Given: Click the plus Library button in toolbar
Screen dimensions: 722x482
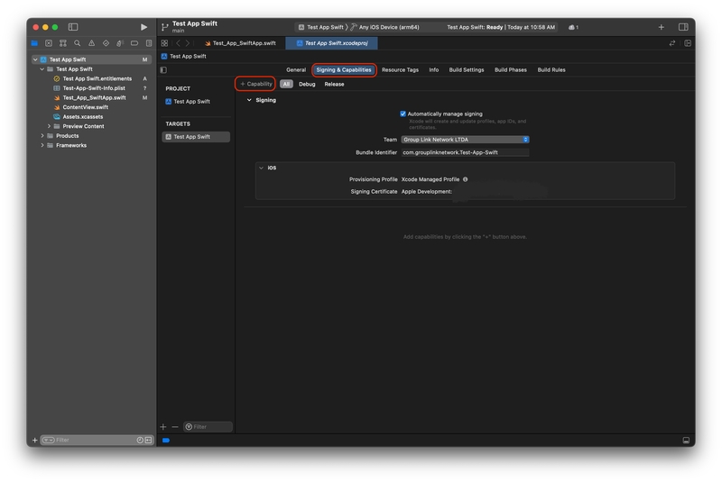Looking at the screenshot, I should [661, 27].
